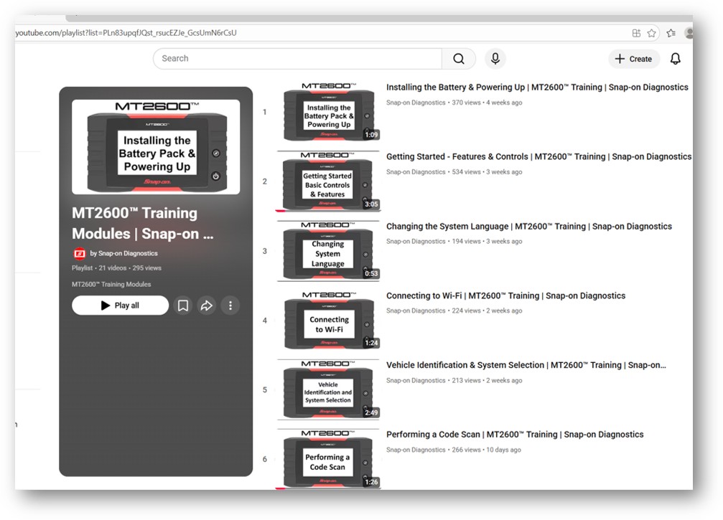Play the Performing a Code Scan thumbnail
Screen dimensions: 723x520
coord(329,460)
